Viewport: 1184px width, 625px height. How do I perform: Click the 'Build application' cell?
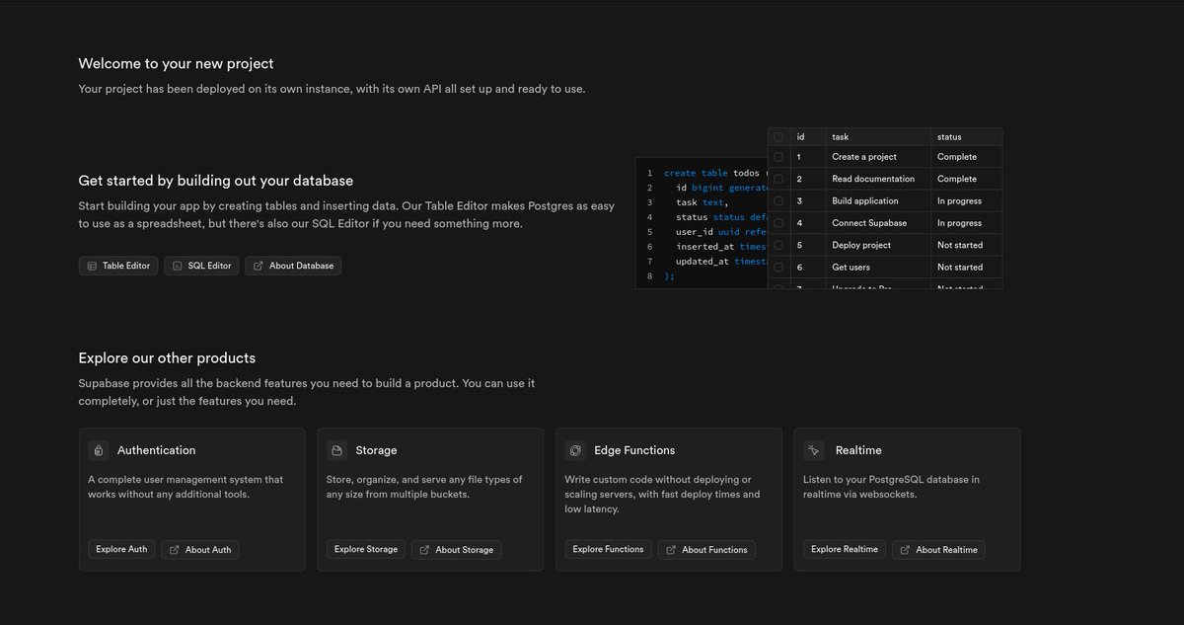878,200
